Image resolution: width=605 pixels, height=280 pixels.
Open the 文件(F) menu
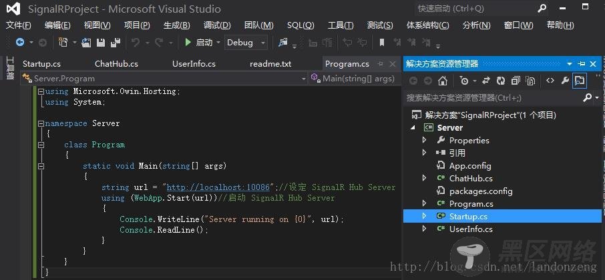19,25
